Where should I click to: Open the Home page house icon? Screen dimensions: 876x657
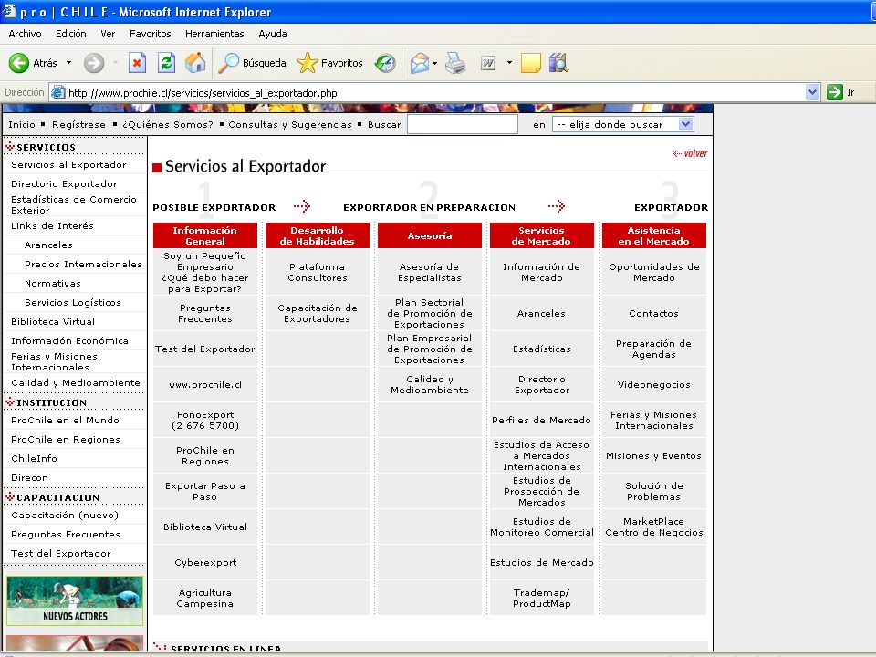click(195, 63)
